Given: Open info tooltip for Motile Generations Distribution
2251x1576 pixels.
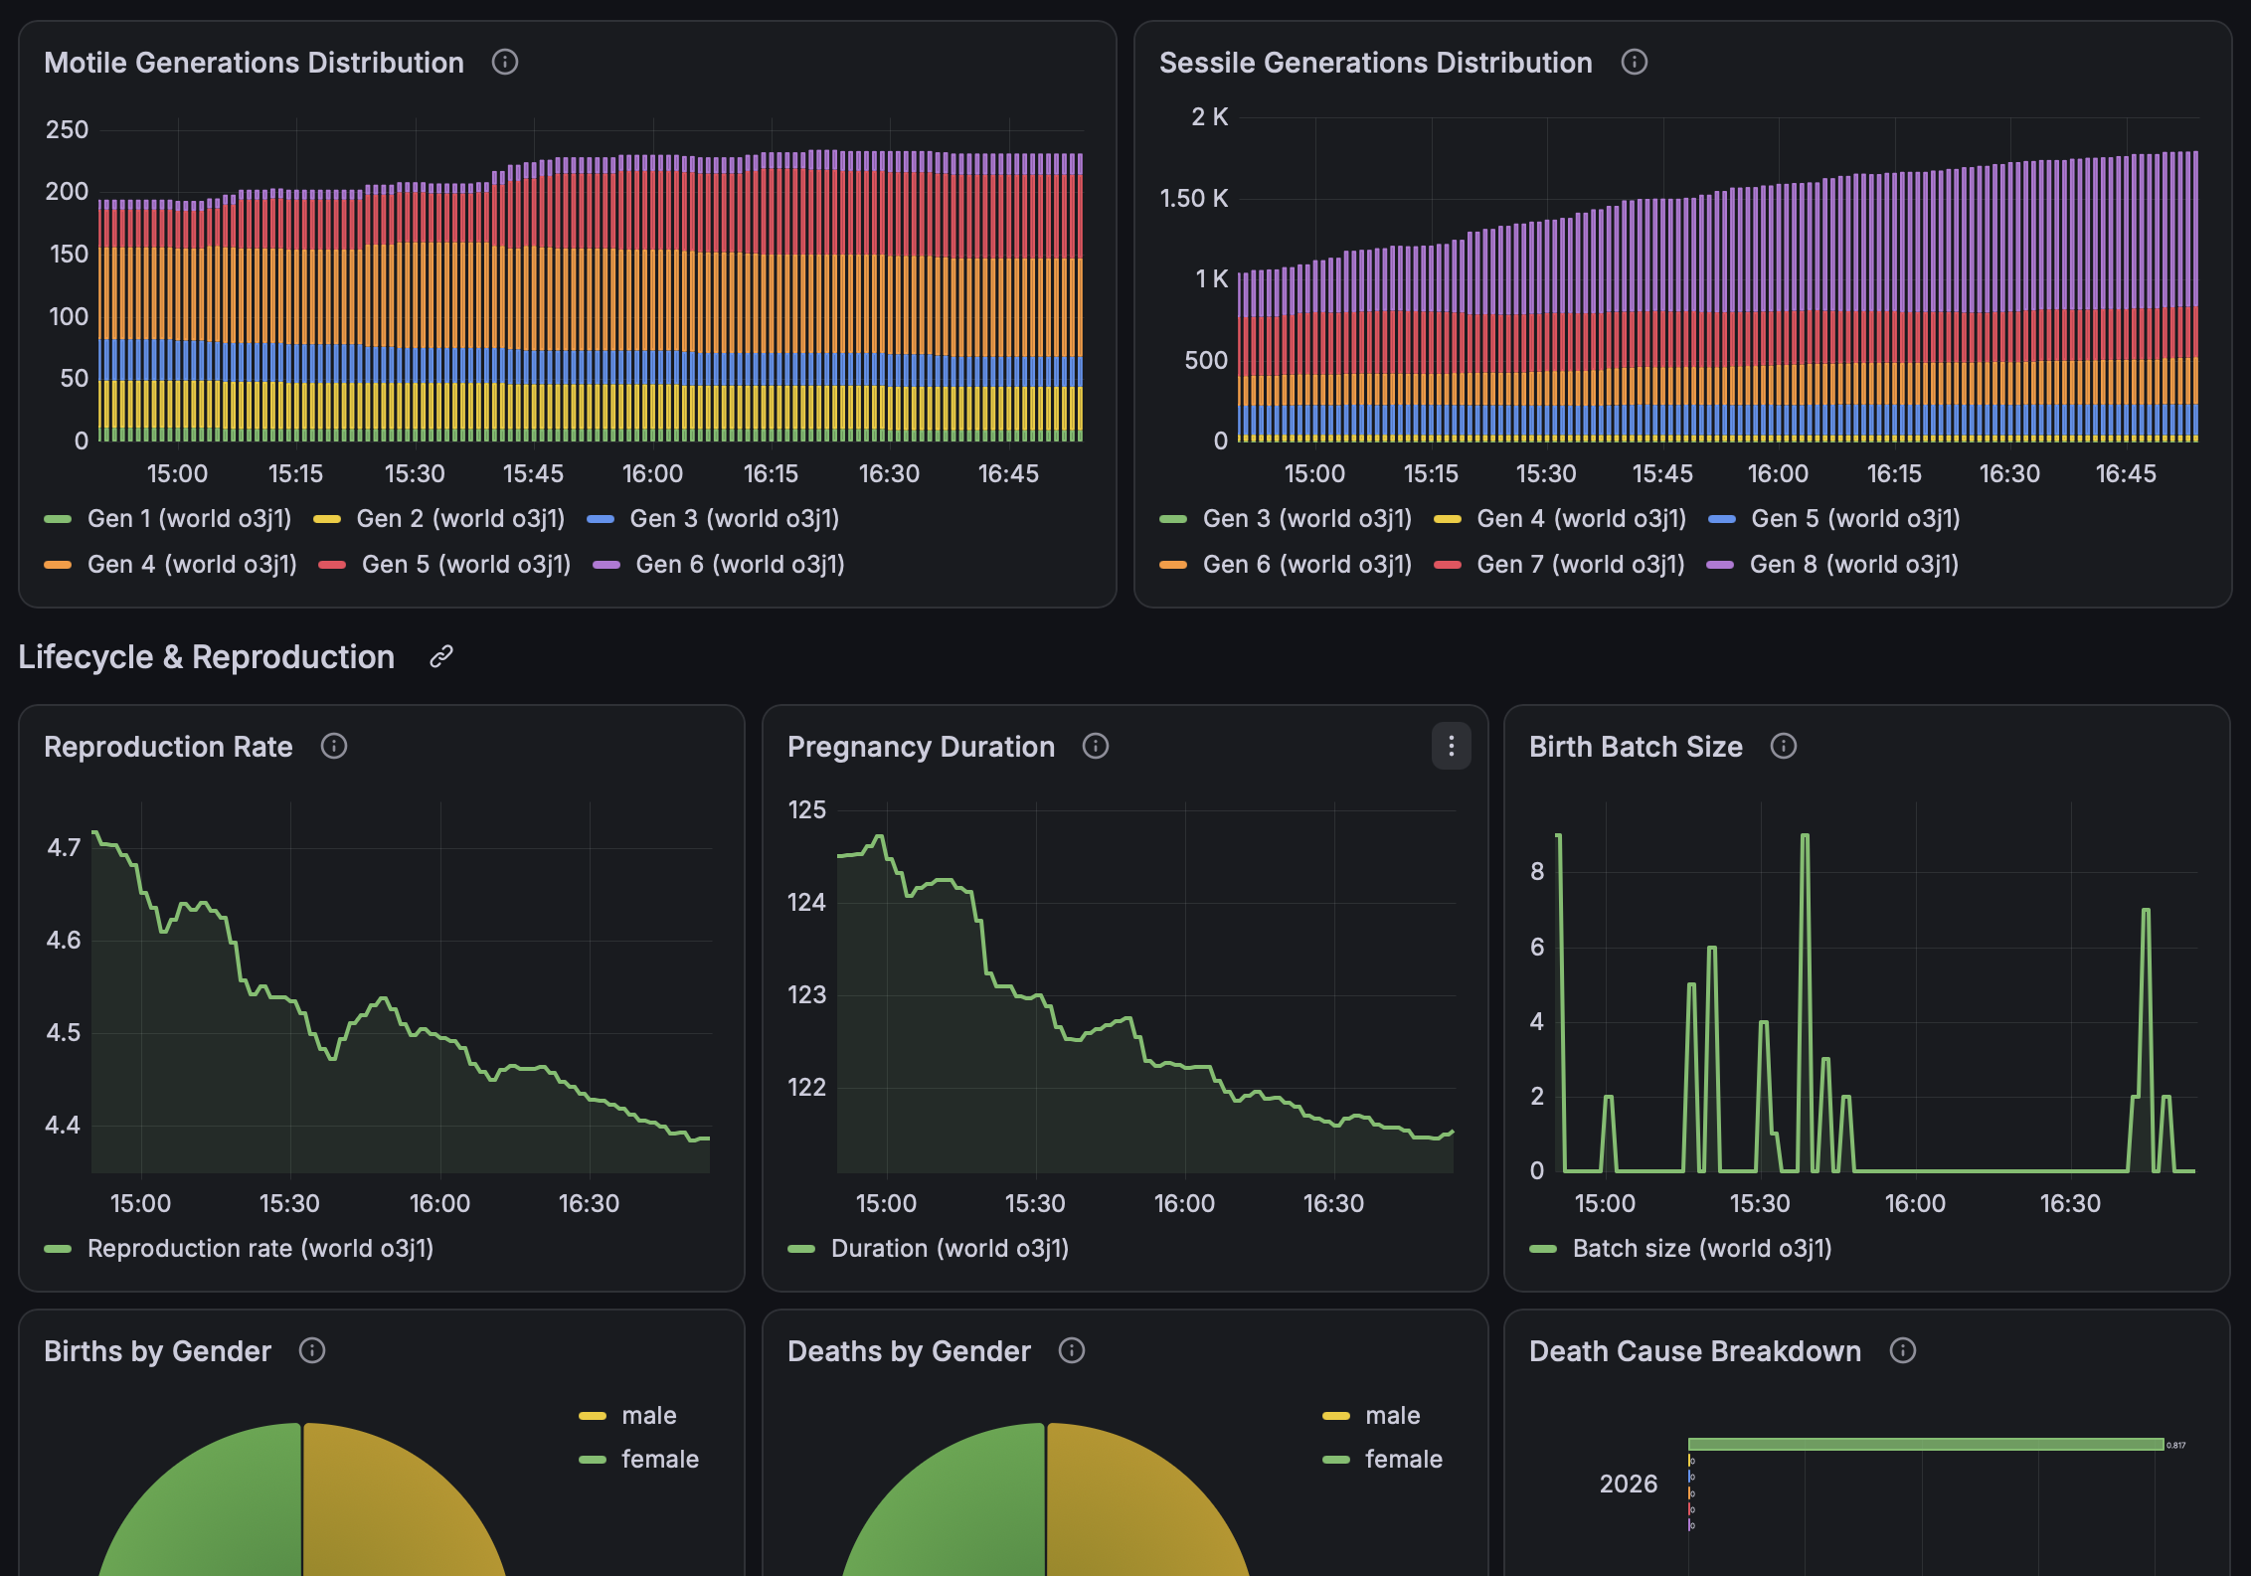Looking at the screenshot, I should pos(505,63).
